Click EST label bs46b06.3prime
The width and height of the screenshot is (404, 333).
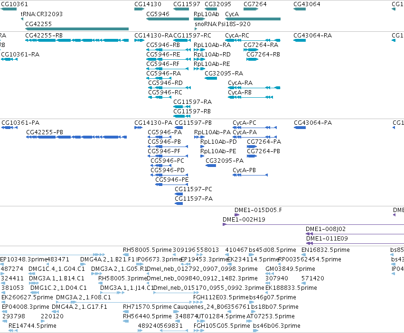[276, 326]
